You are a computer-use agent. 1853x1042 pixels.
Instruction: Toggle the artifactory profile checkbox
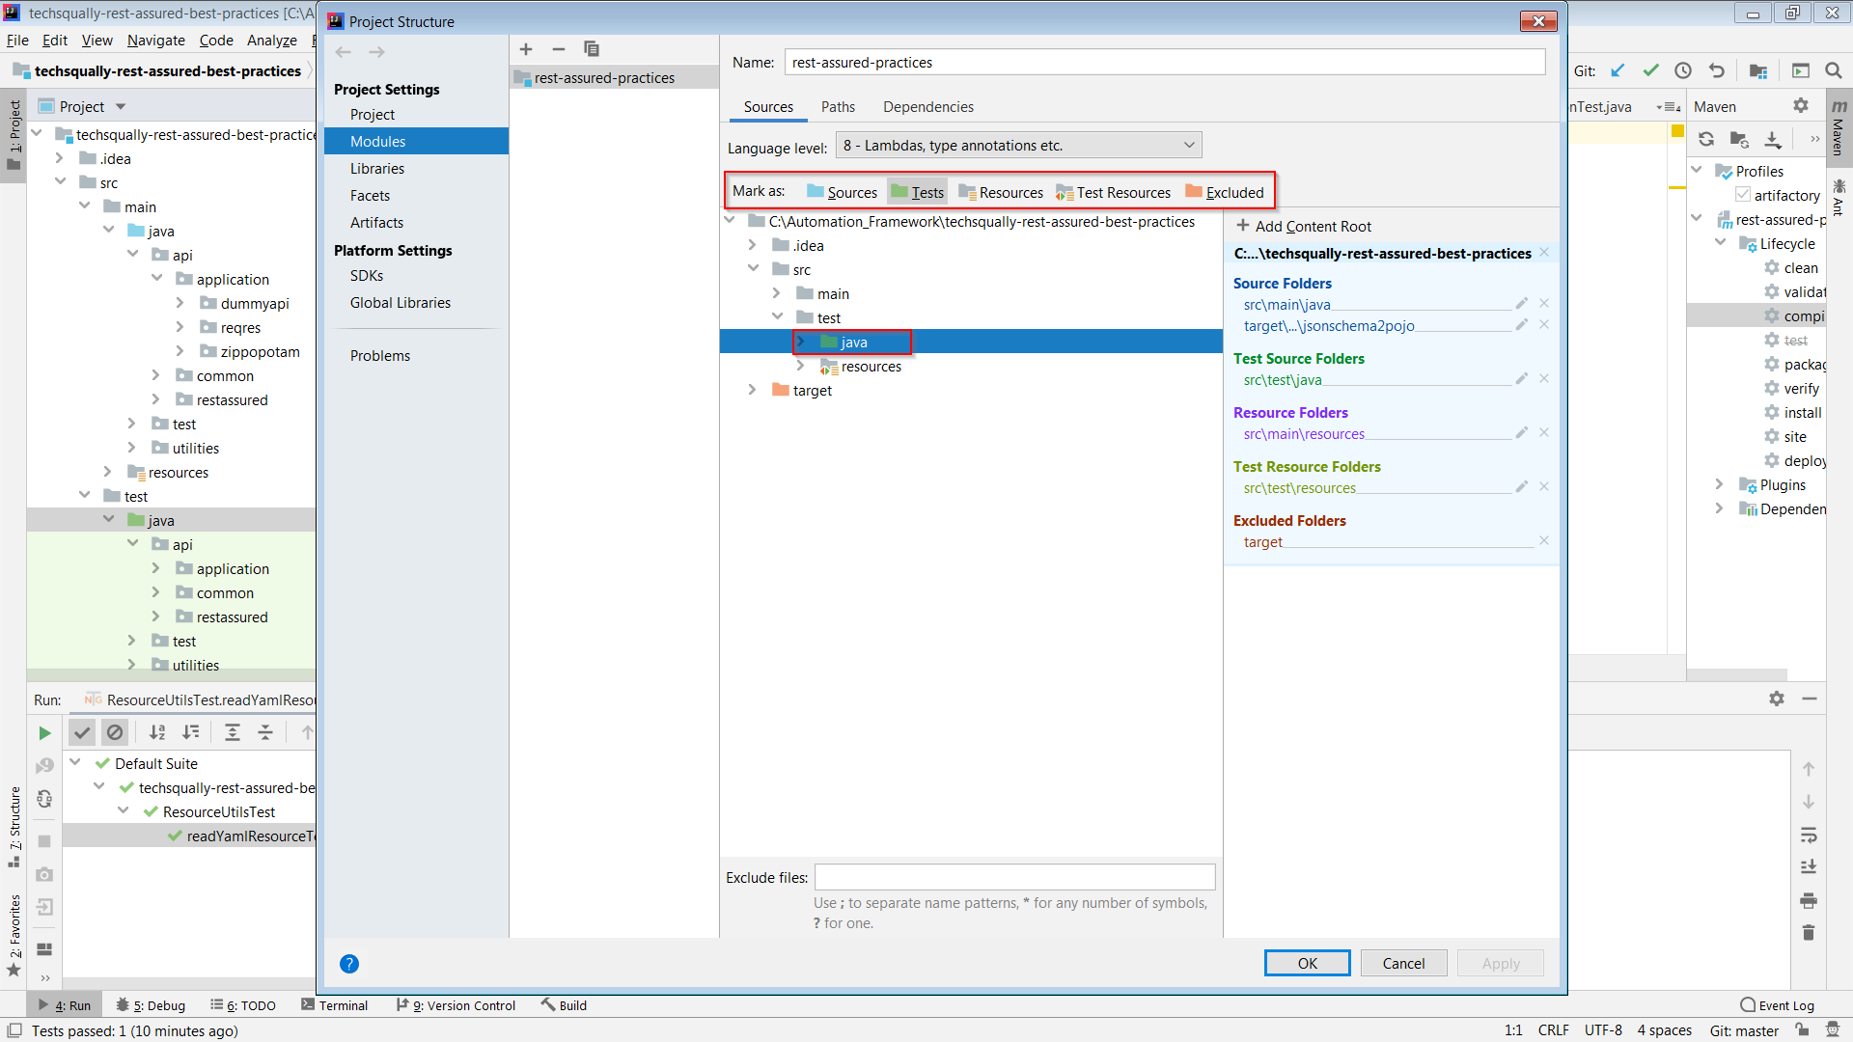point(1743,195)
